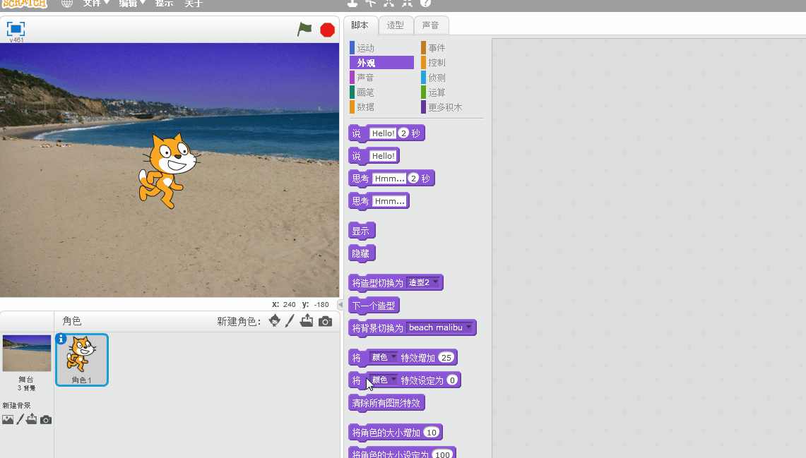Paint a new backdrop icon
The width and height of the screenshot is (806, 458).
(x=20, y=419)
